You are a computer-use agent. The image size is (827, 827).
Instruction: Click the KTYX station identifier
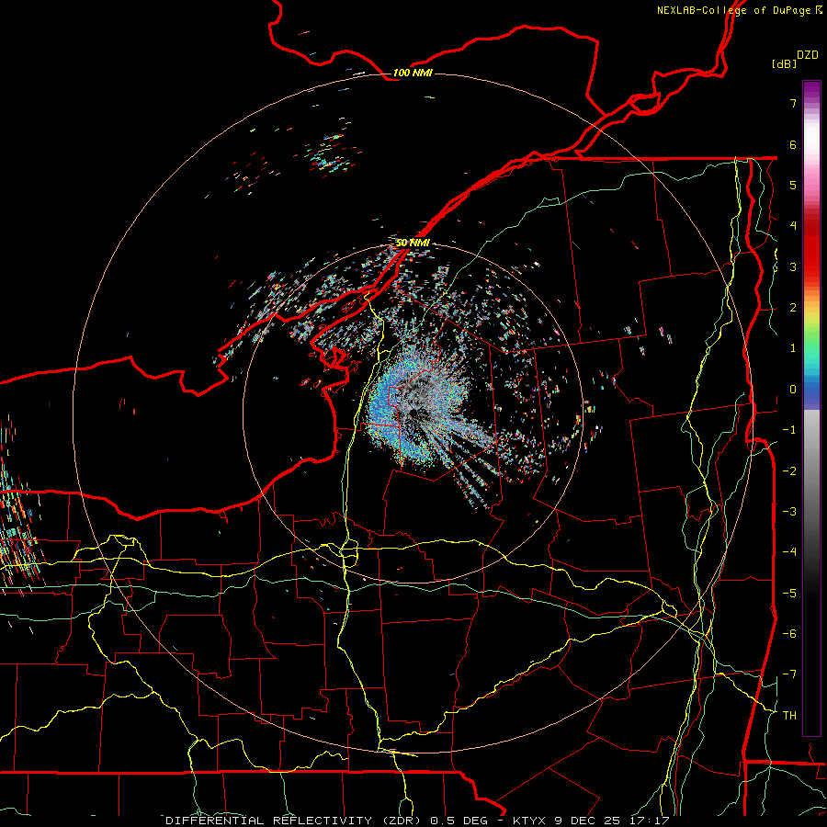529,821
